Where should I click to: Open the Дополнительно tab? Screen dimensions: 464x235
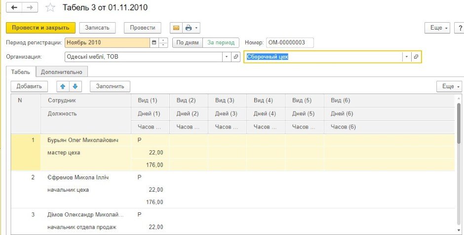(x=62, y=71)
